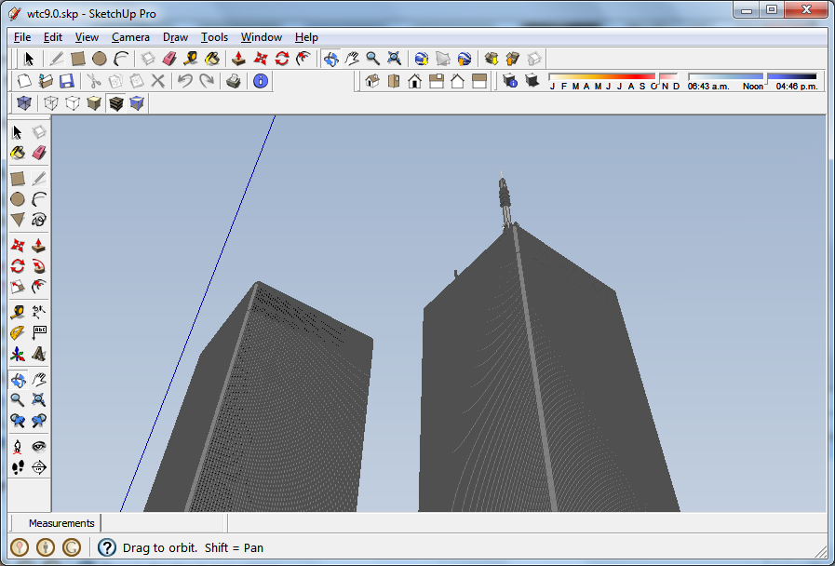The height and width of the screenshot is (566, 835).
Task: Open Instructor help question-mark icon
Action: 107,547
